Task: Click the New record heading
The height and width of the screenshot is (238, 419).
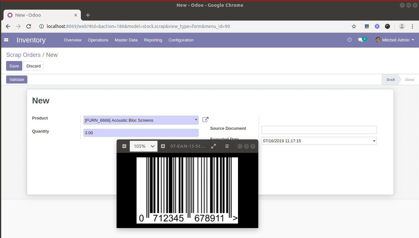Action: 41,101
